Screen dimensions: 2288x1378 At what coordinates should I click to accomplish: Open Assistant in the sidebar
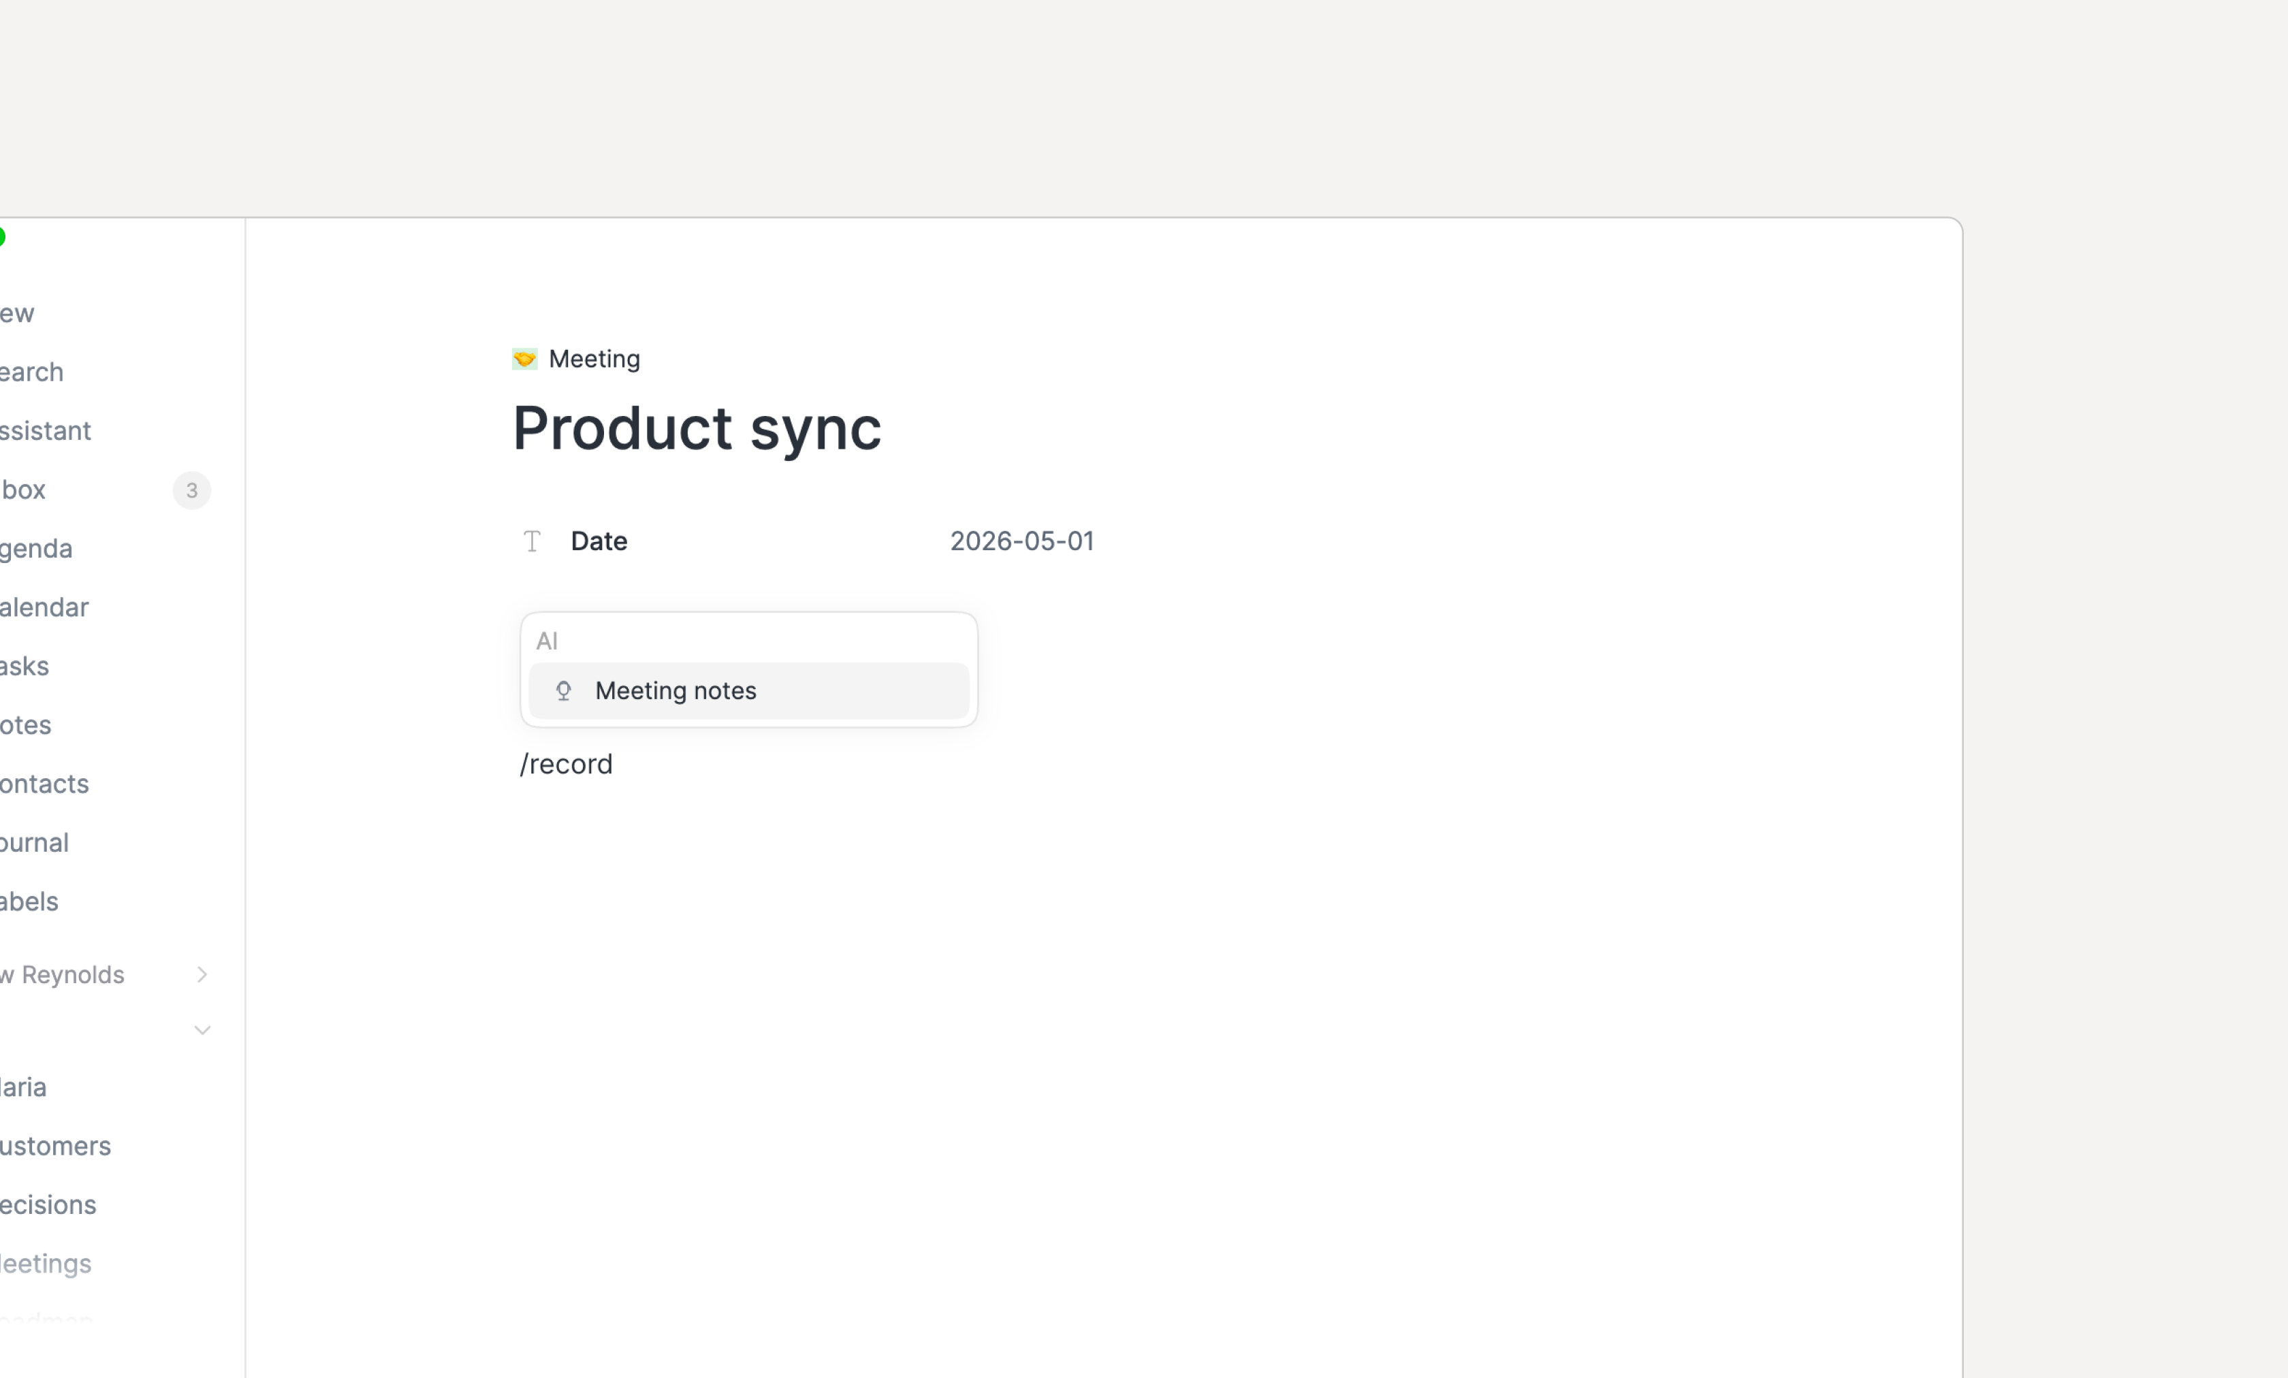[46, 431]
